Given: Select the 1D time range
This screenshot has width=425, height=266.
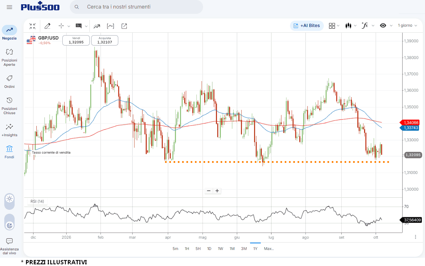Looking at the screenshot, I should pyautogui.click(x=209, y=249).
